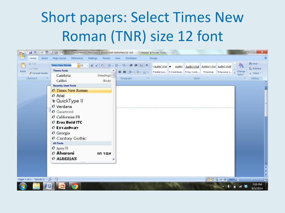Click the Grow Font button
This screenshot has width=285, height=213.
92,65
